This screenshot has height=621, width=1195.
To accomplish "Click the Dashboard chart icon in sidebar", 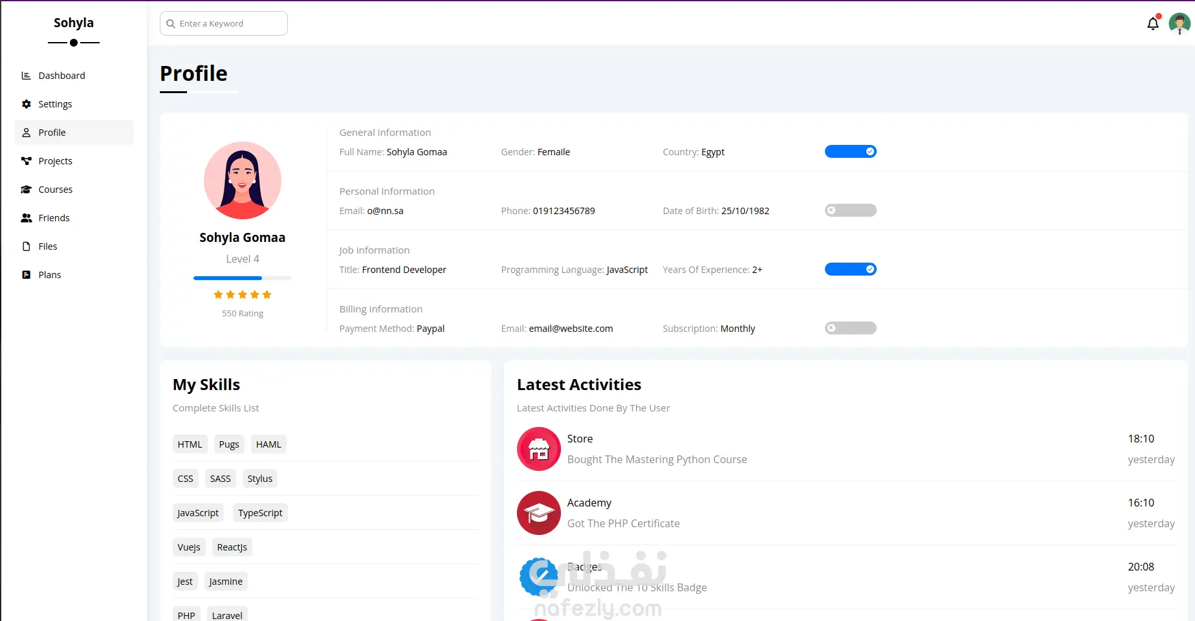I will pos(26,76).
